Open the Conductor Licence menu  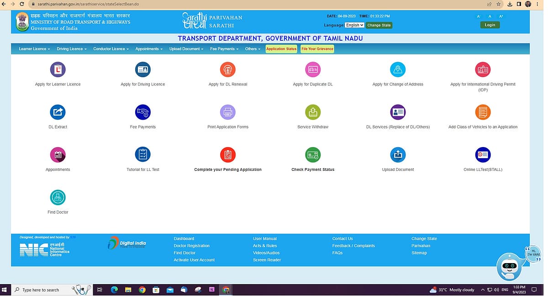pos(111,49)
